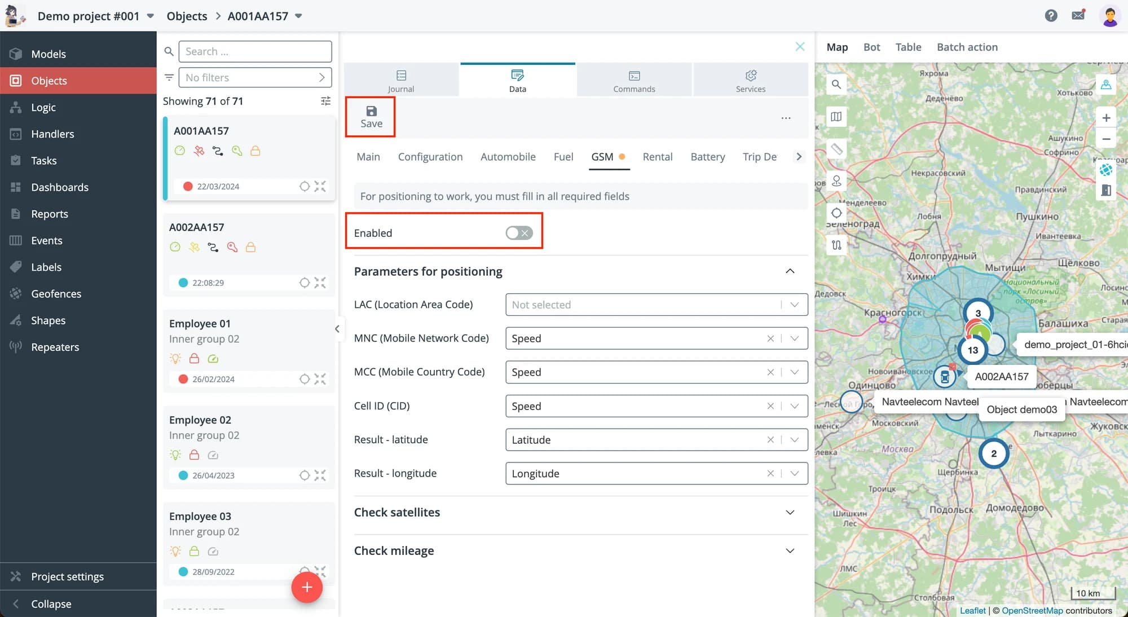Expand the Check satellites section

coord(790,512)
